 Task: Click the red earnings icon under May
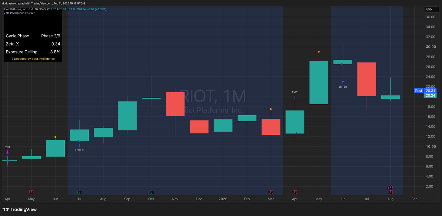click(x=31, y=192)
